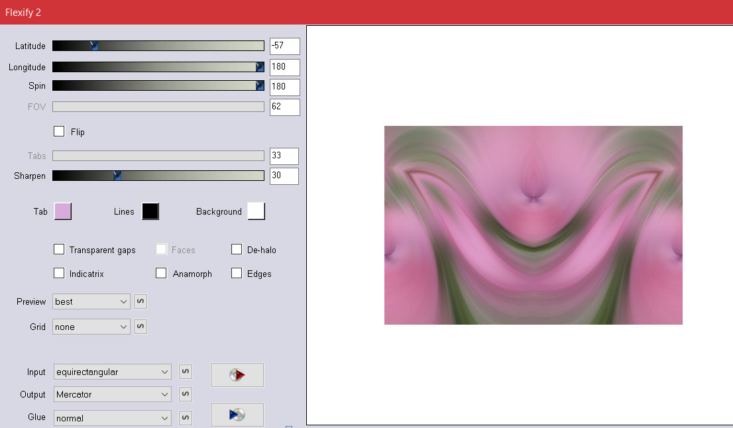Toggle the Transparent gaps checkbox
733x428 pixels.
point(59,249)
